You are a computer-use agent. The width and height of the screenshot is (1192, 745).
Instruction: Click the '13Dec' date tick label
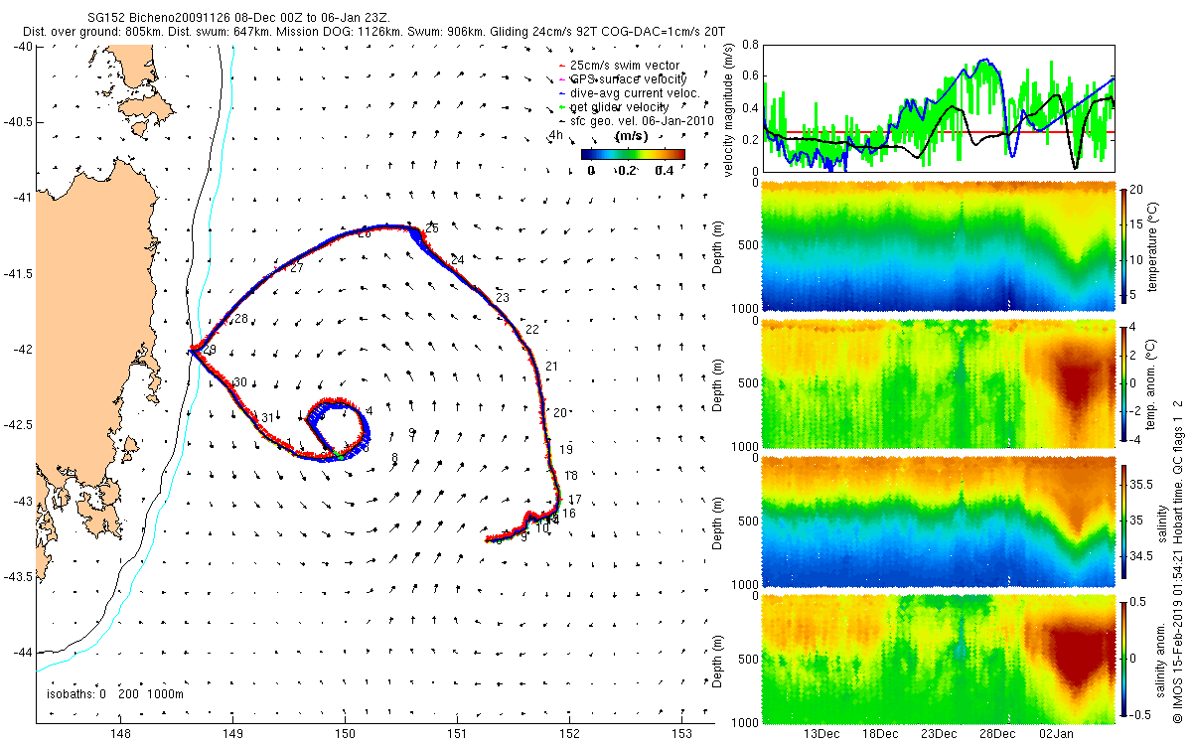pos(820,733)
